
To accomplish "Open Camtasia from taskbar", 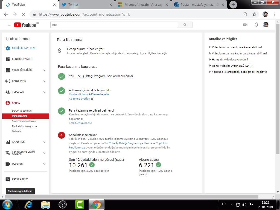I will coord(80,205).
